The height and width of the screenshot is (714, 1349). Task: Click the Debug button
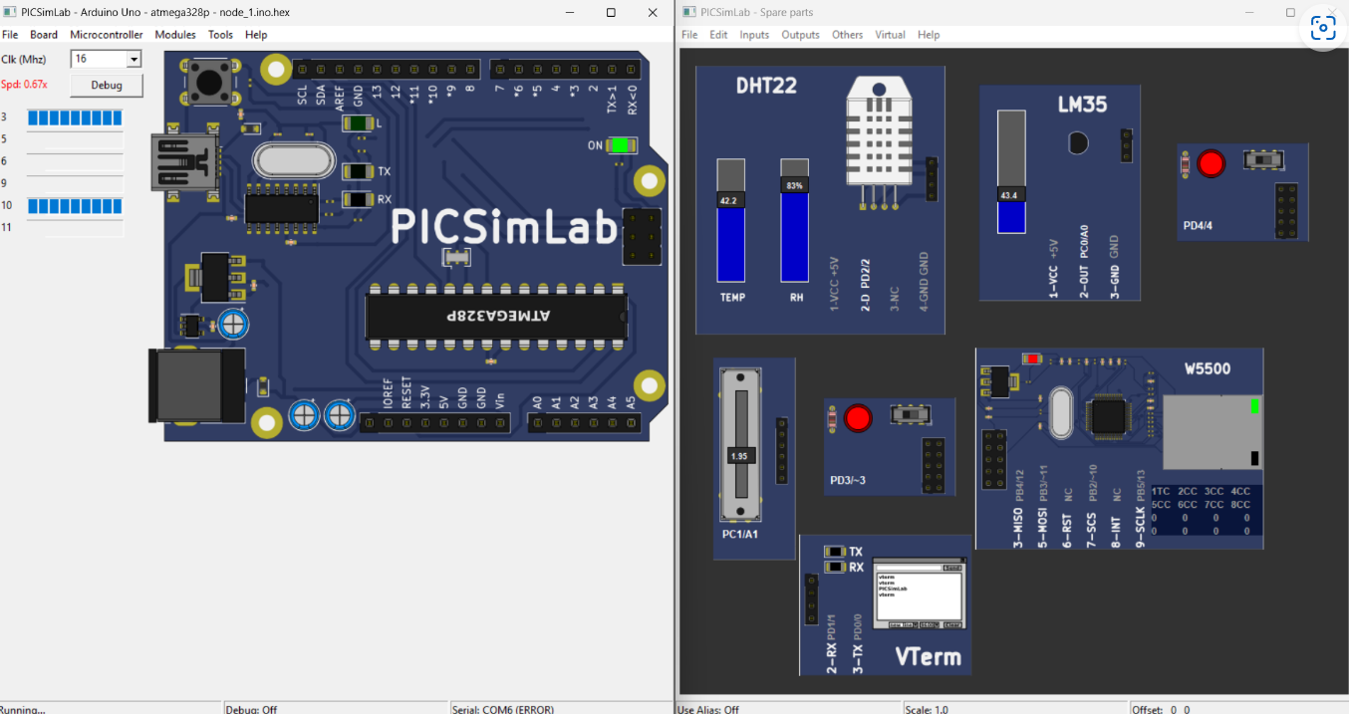click(x=107, y=86)
